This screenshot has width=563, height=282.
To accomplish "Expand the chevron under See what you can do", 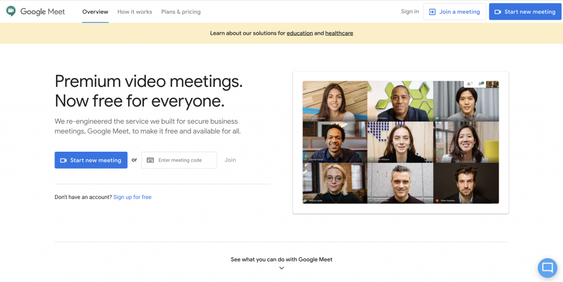I will coord(281,268).
